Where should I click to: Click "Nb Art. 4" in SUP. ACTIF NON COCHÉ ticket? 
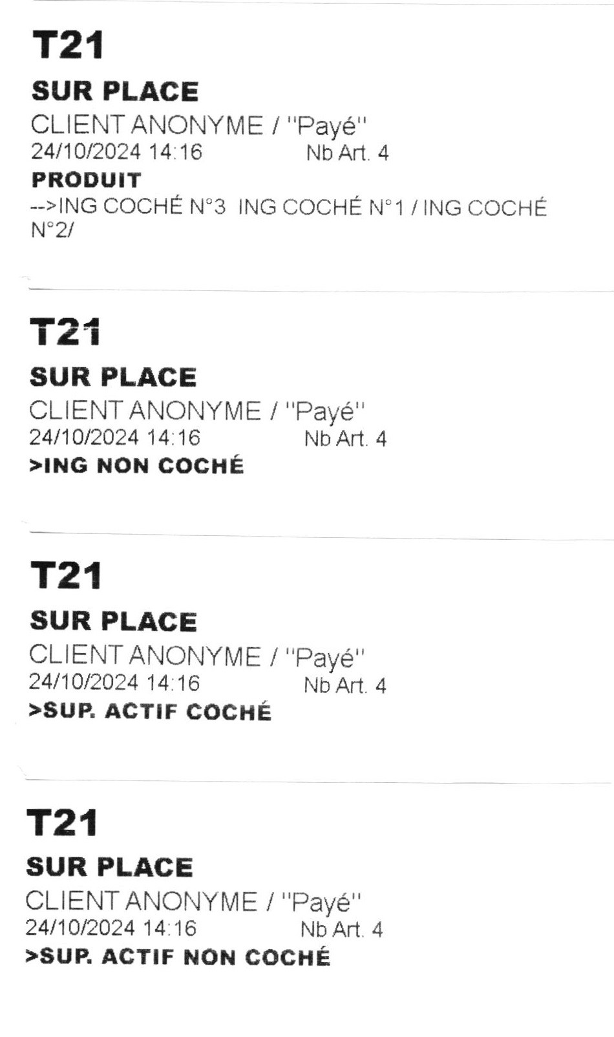[341, 930]
